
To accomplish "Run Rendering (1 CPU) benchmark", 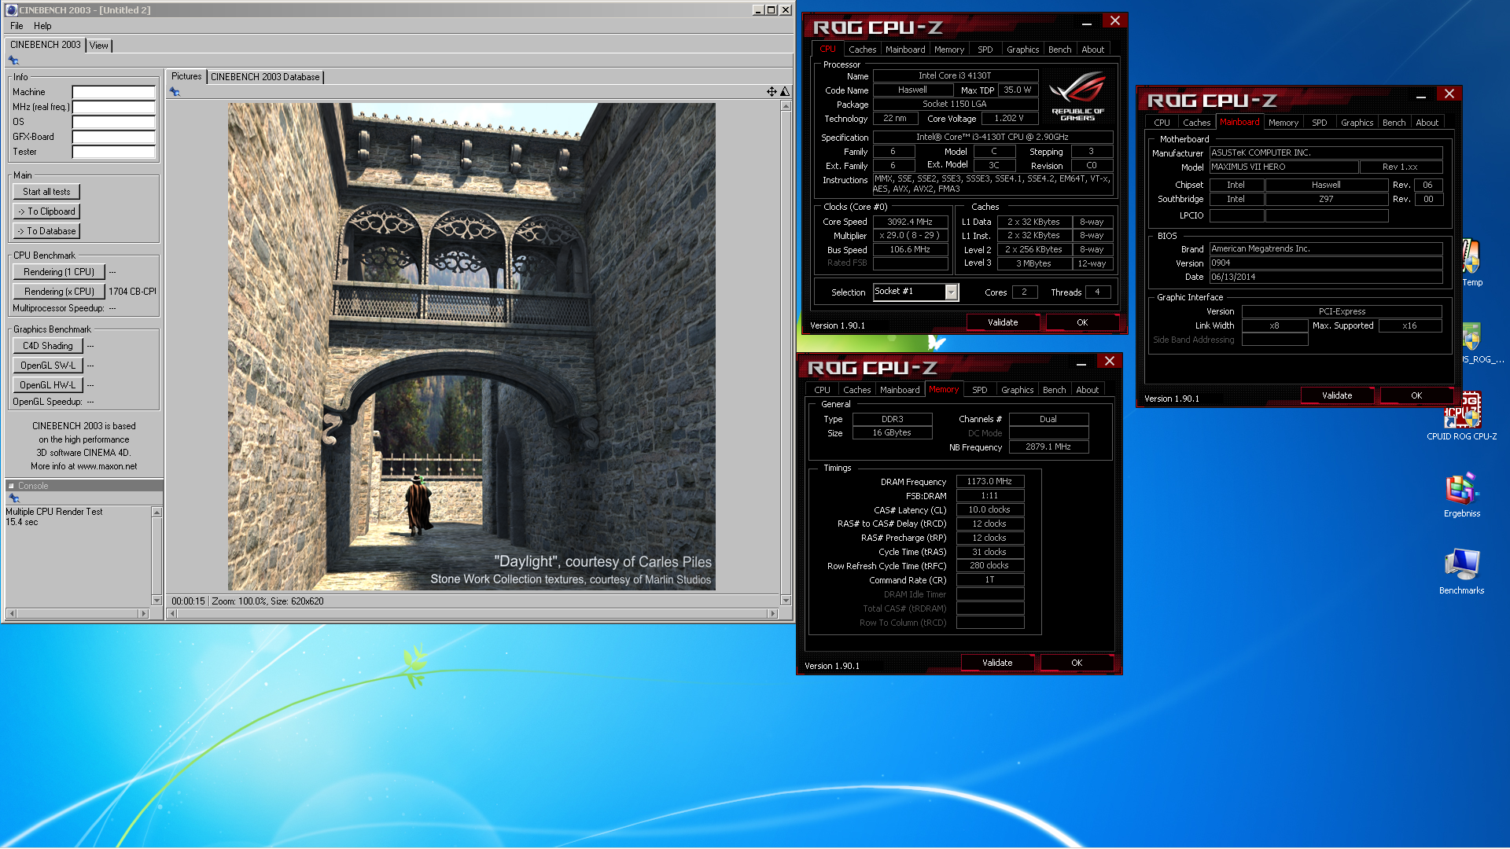I will (59, 272).
